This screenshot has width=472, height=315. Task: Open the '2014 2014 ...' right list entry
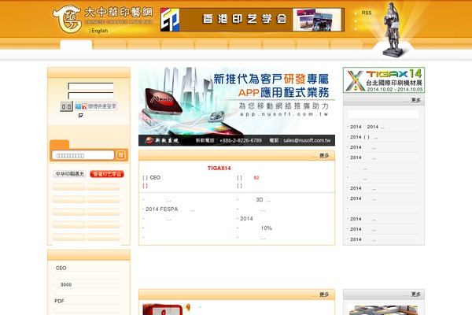[366, 127]
